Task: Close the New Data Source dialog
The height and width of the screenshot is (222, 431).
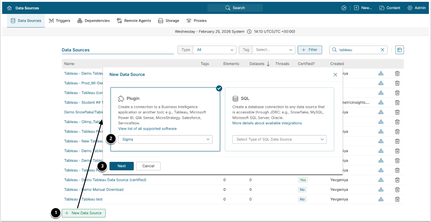Action: pyautogui.click(x=335, y=74)
